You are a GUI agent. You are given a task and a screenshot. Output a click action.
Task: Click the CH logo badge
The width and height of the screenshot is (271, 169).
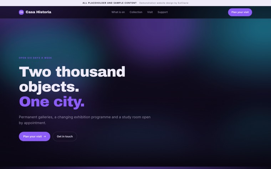(21, 12)
